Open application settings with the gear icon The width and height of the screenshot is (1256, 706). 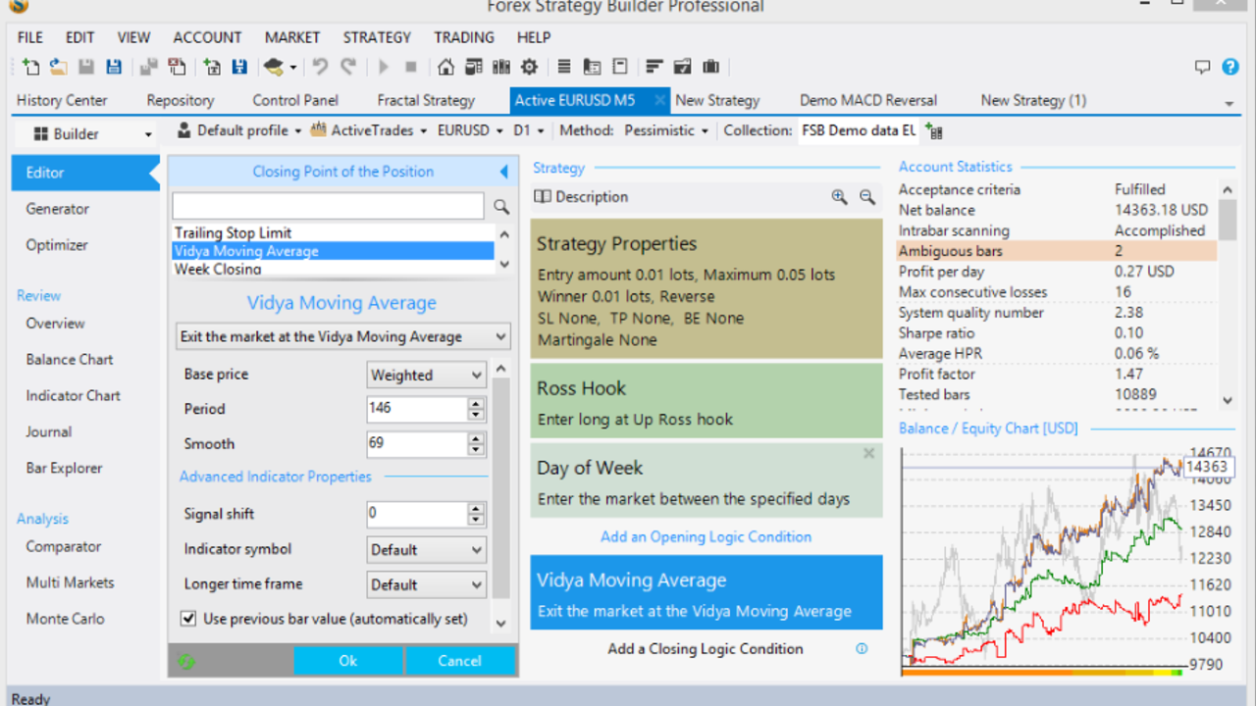point(527,67)
